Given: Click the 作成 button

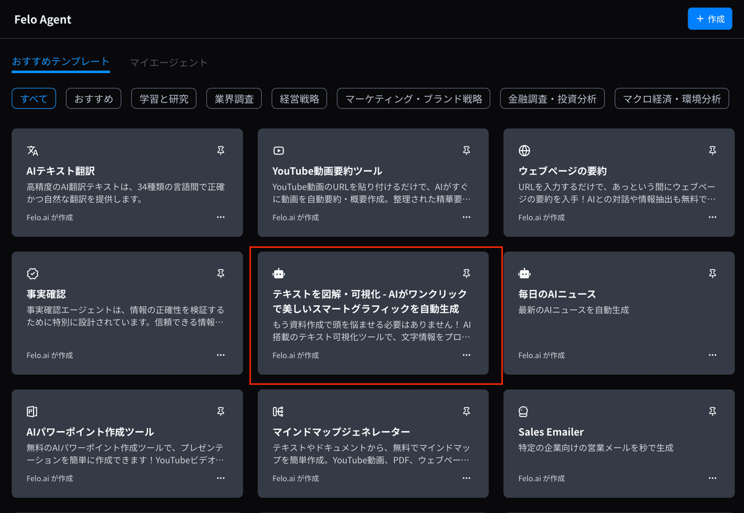Looking at the screenshot, I should [x=709, y=19].
